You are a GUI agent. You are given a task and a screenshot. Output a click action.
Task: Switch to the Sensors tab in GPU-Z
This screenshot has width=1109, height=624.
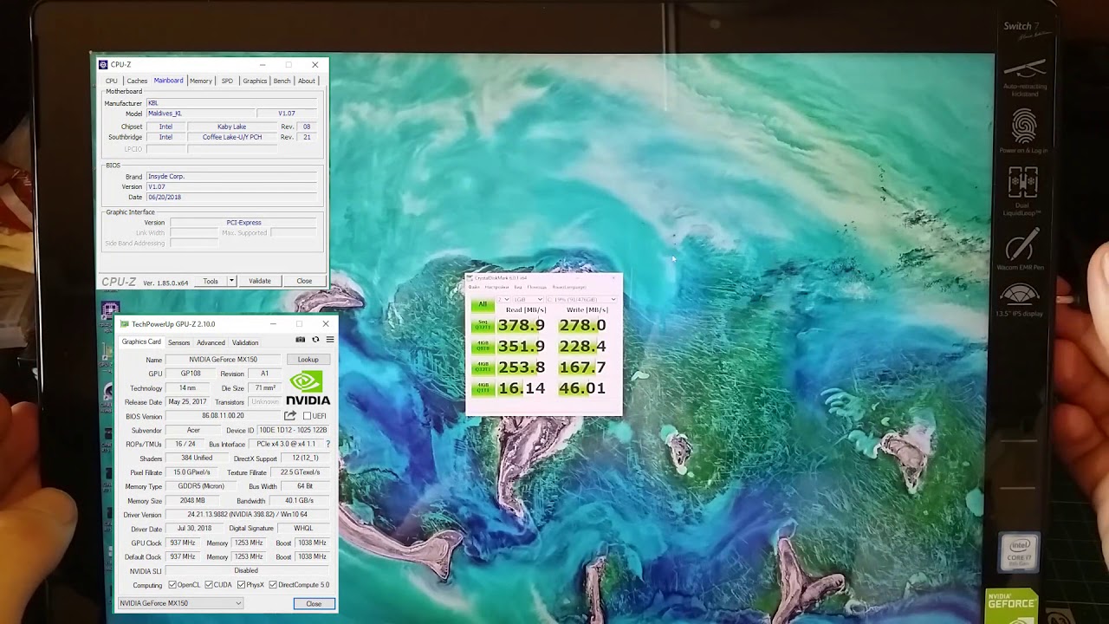pos(178,342)
